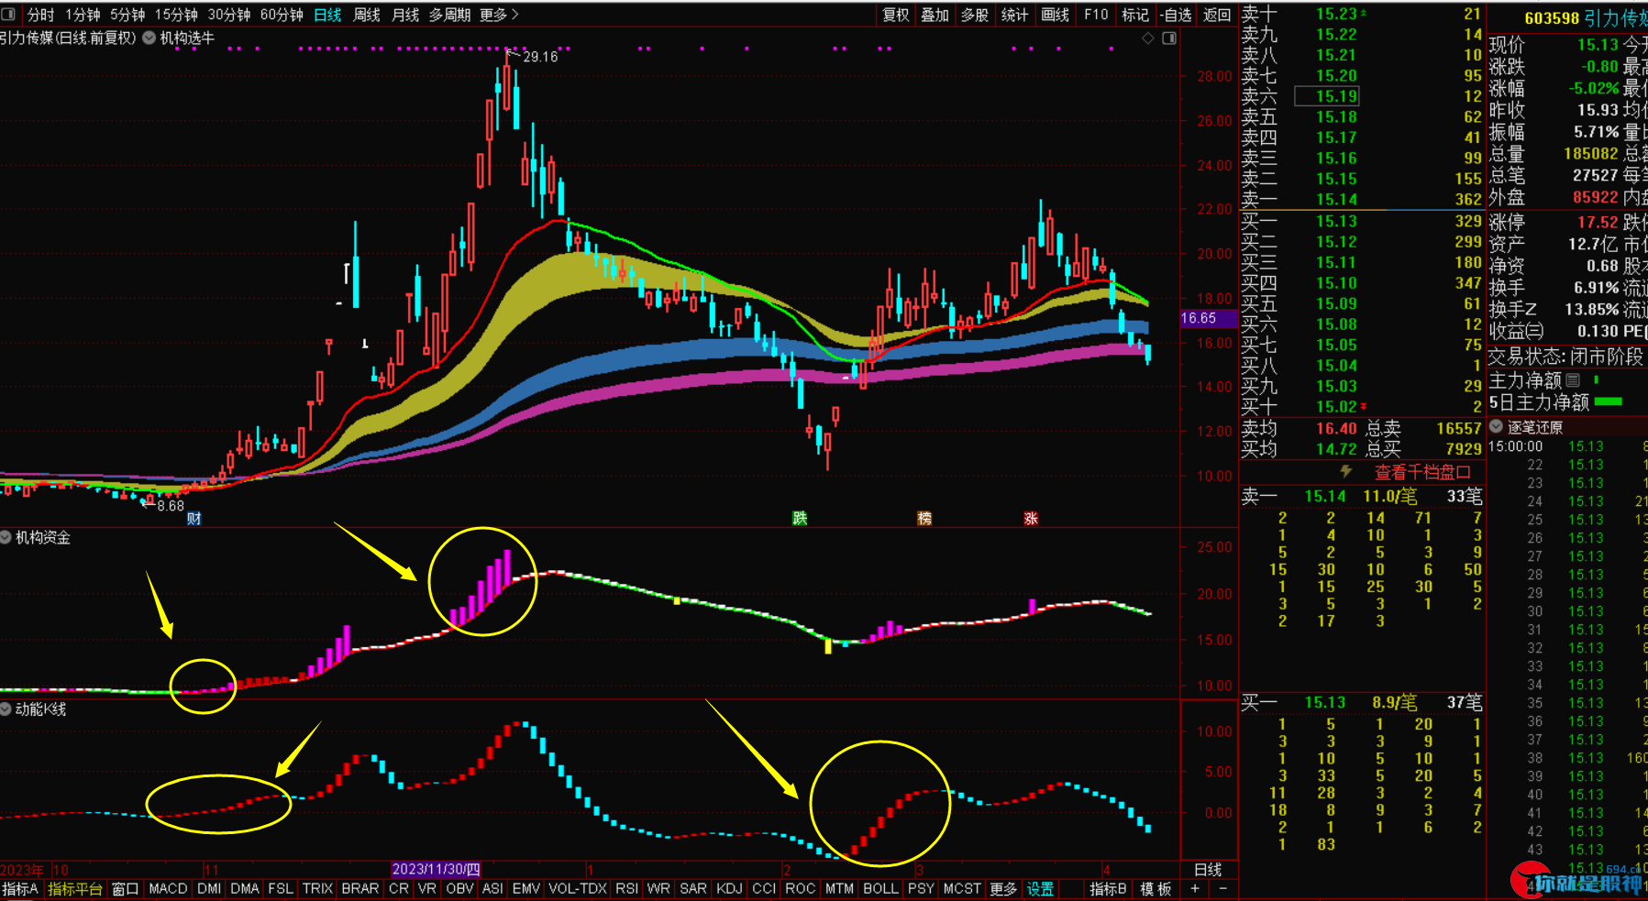
Task: Expand 逐笔还原 panel dropdown arrow
Action: (1496, 426)
